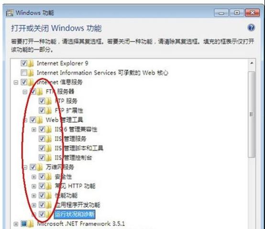265x229 pixels.
Task: Click the blue help question mark icon
Action: (x=251, y=28)
